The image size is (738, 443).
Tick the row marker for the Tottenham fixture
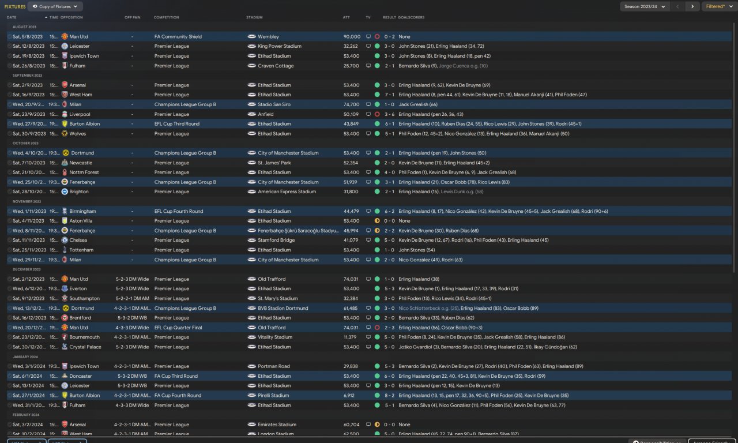pos(9,250)
